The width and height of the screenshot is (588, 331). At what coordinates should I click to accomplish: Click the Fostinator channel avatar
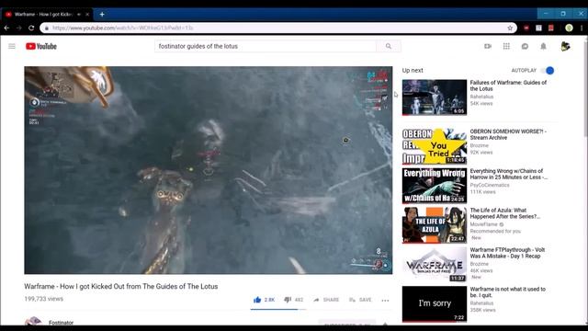click(x=33, y=322)
